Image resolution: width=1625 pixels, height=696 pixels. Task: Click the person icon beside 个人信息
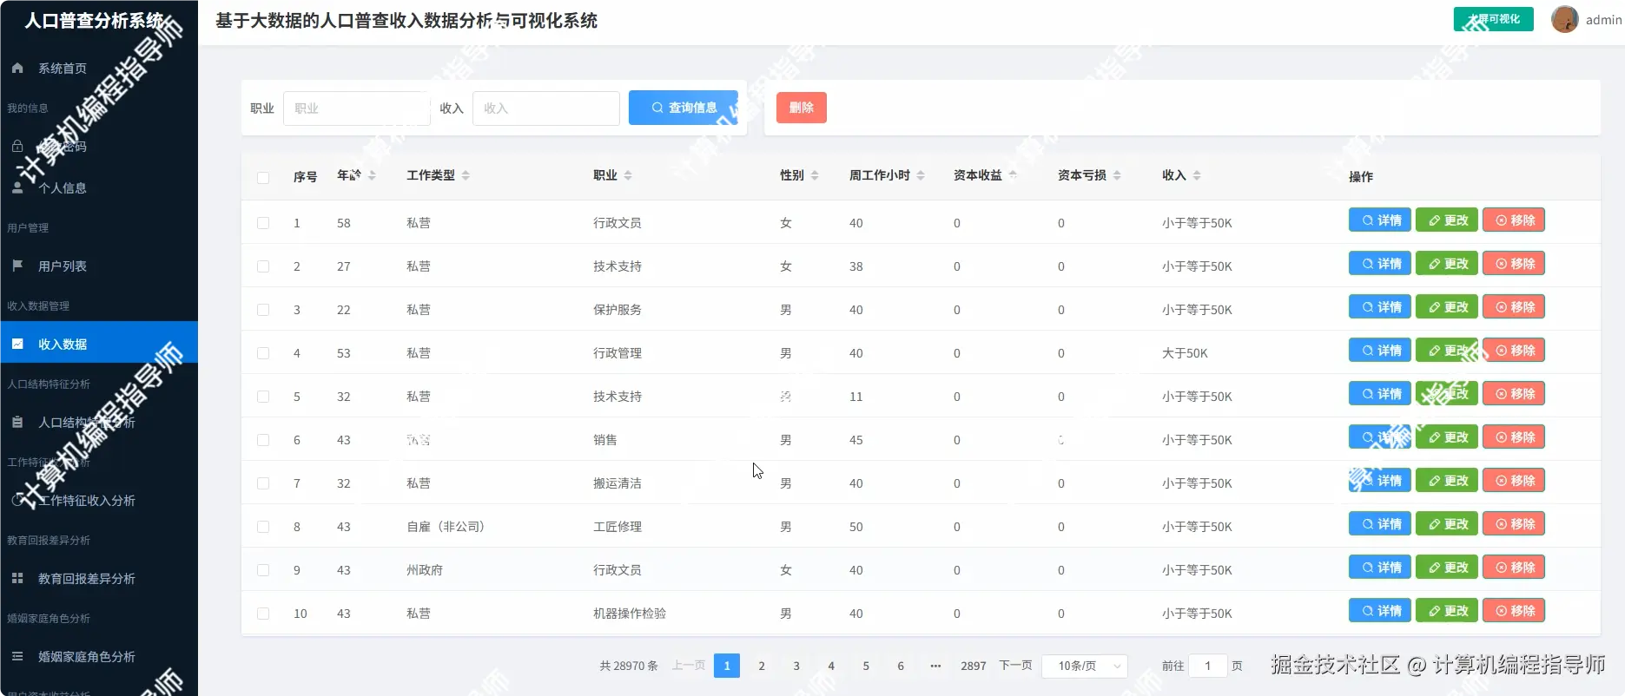(x=17, y=187)
